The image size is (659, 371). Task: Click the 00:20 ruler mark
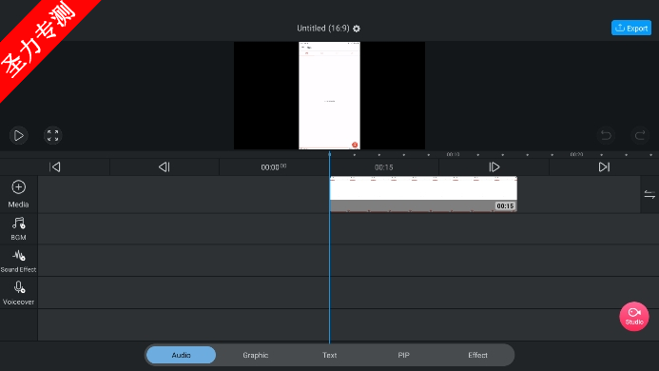tap(576, 154)
